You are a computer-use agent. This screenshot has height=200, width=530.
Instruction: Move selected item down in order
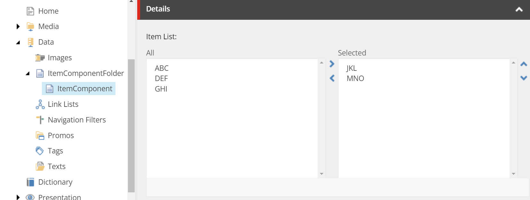524,78
